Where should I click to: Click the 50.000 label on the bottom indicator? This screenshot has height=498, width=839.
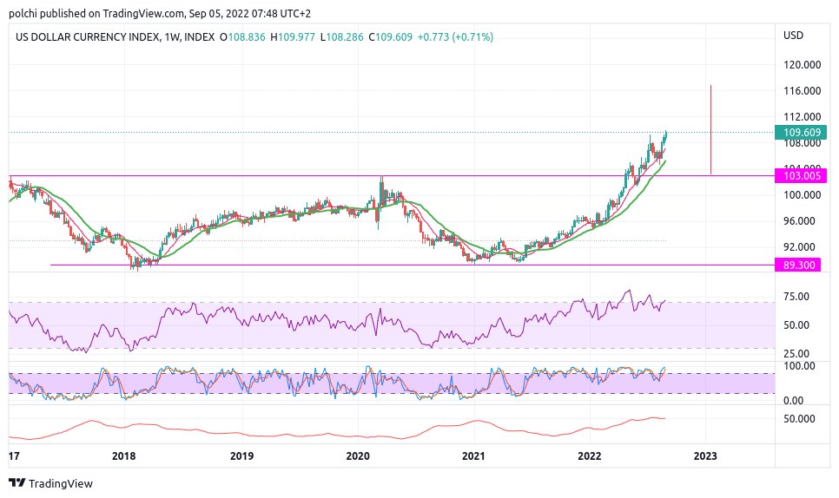(x=799, y=418)
